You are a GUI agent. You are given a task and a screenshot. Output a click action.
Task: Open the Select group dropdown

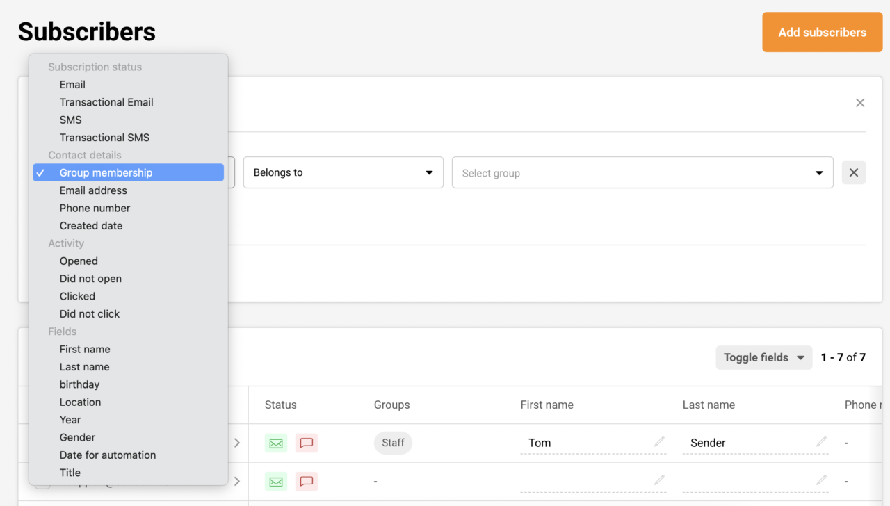pyautogui.click(x=642, y=172)
